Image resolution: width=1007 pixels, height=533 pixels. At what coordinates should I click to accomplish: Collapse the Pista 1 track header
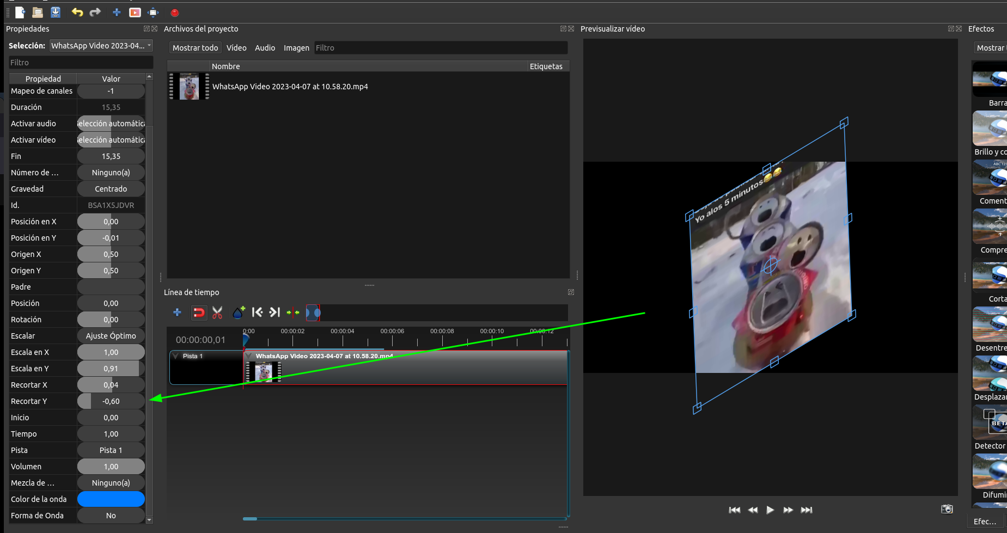(x=175, y=356)
